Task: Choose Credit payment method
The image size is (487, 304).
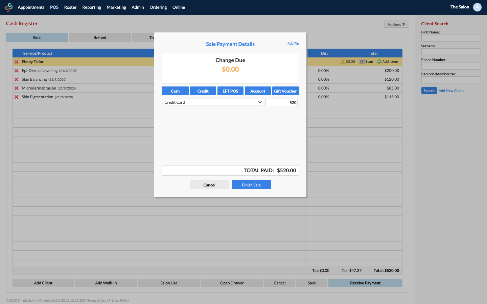Action: [203, 91]
